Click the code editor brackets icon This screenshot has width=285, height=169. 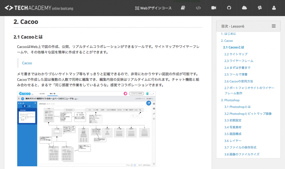click(198, 8)
